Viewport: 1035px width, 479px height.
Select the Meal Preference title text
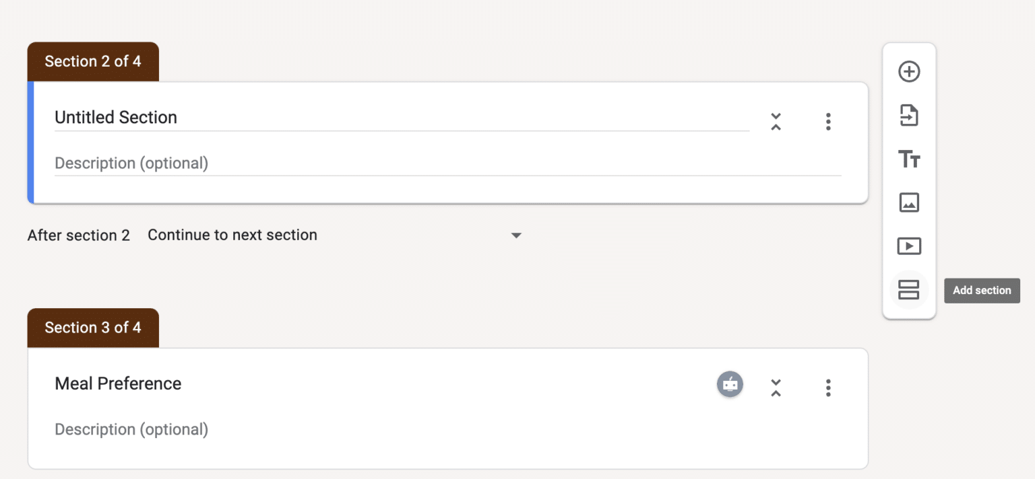click(118, 383)
